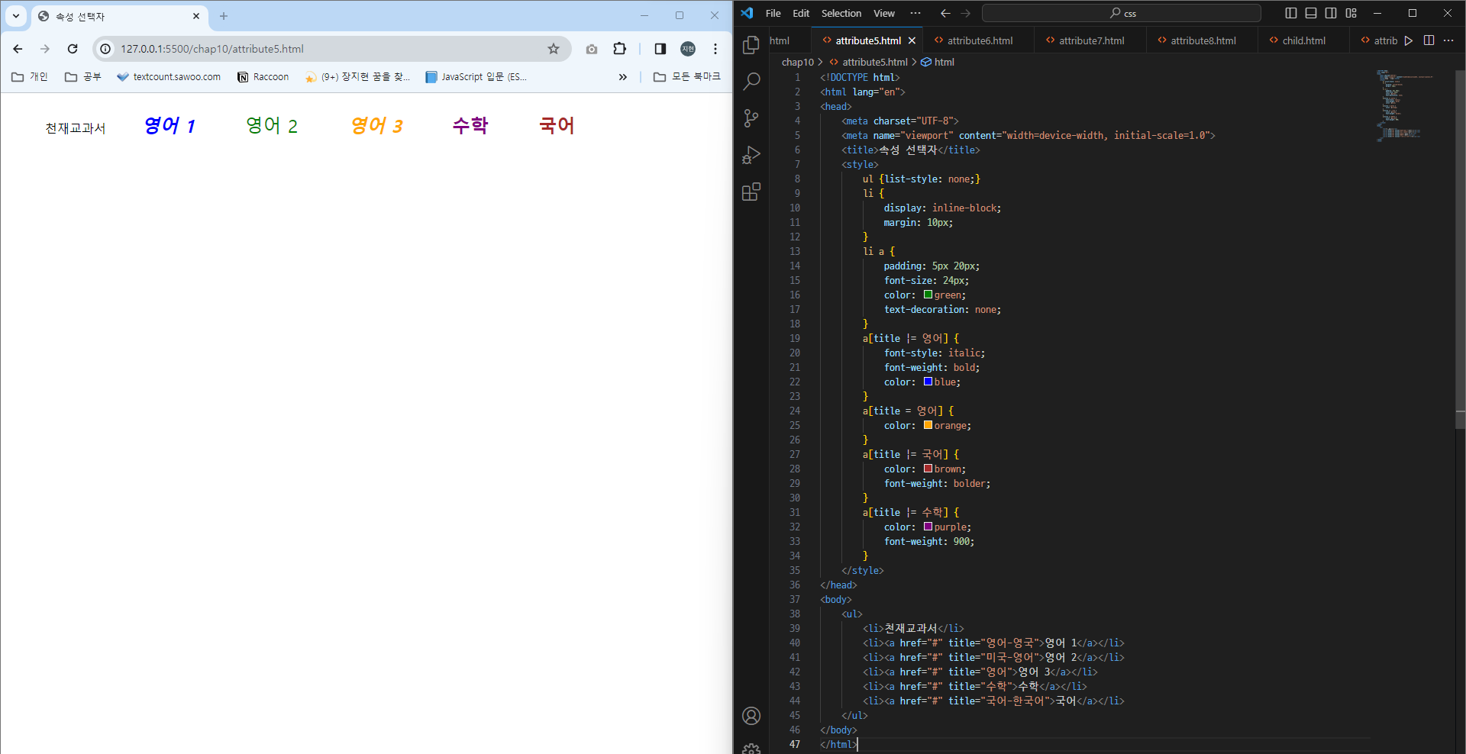Click the 영어 2 link in browser
This screenshot has height=754, width=1466.
click(271, 126)
